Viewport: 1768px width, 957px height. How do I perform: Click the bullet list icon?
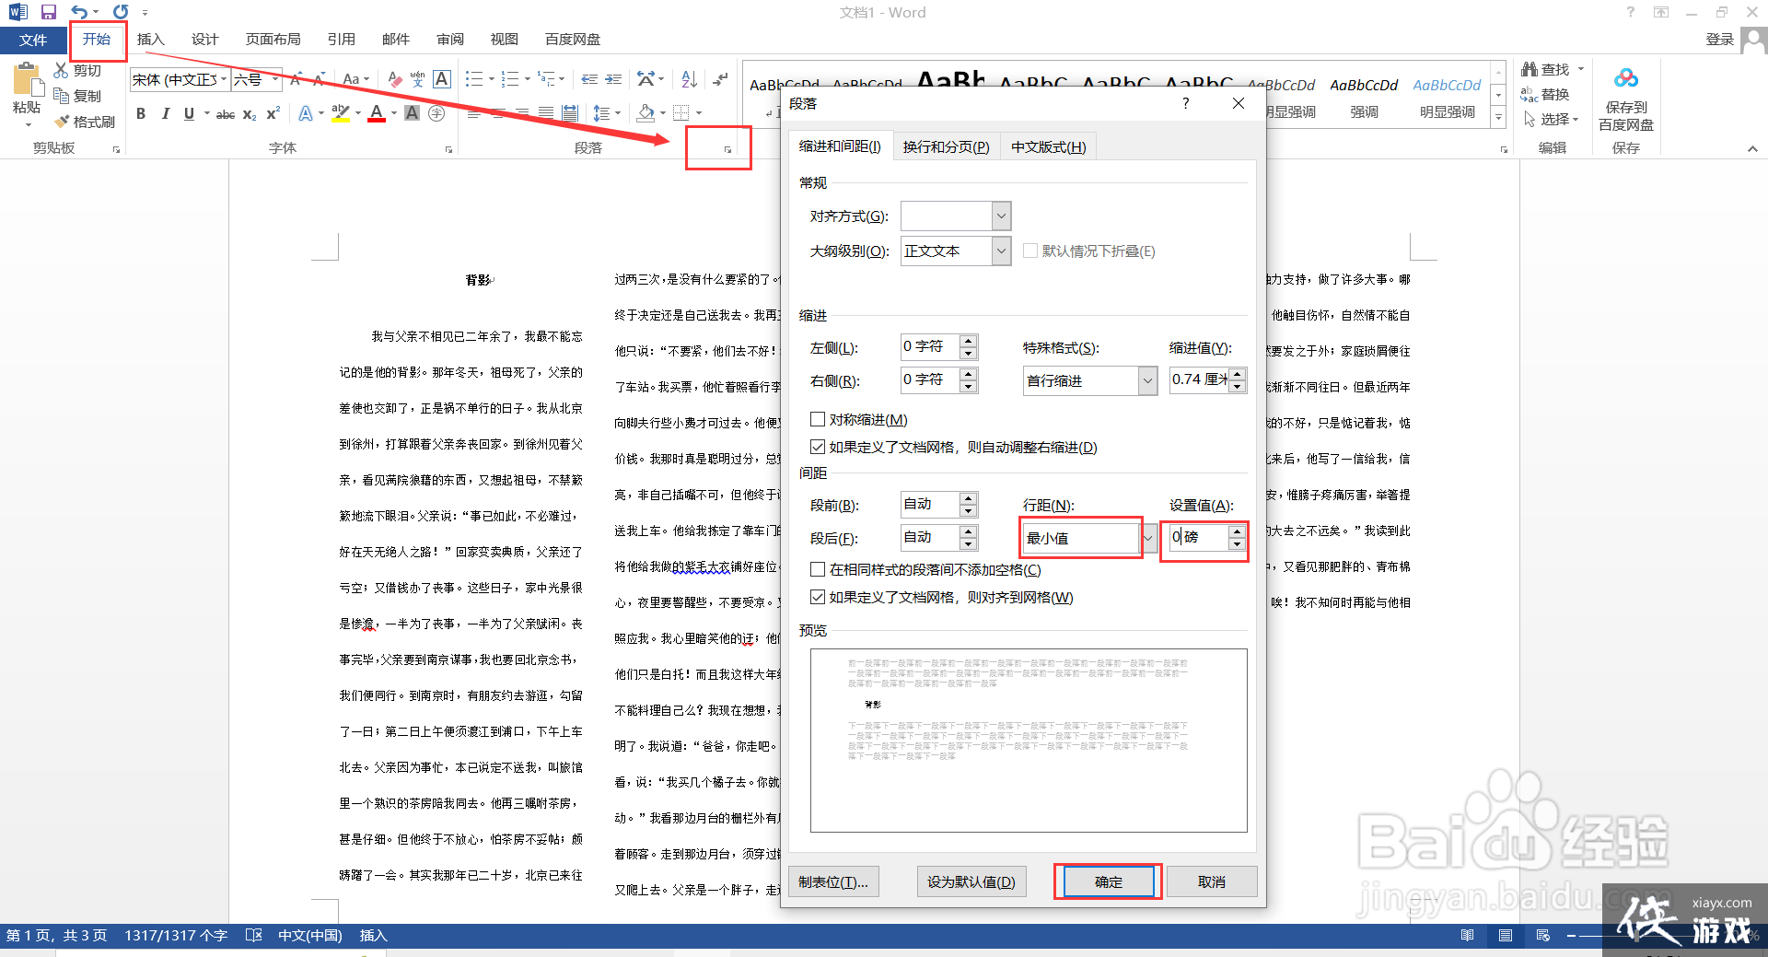(474, 79)
